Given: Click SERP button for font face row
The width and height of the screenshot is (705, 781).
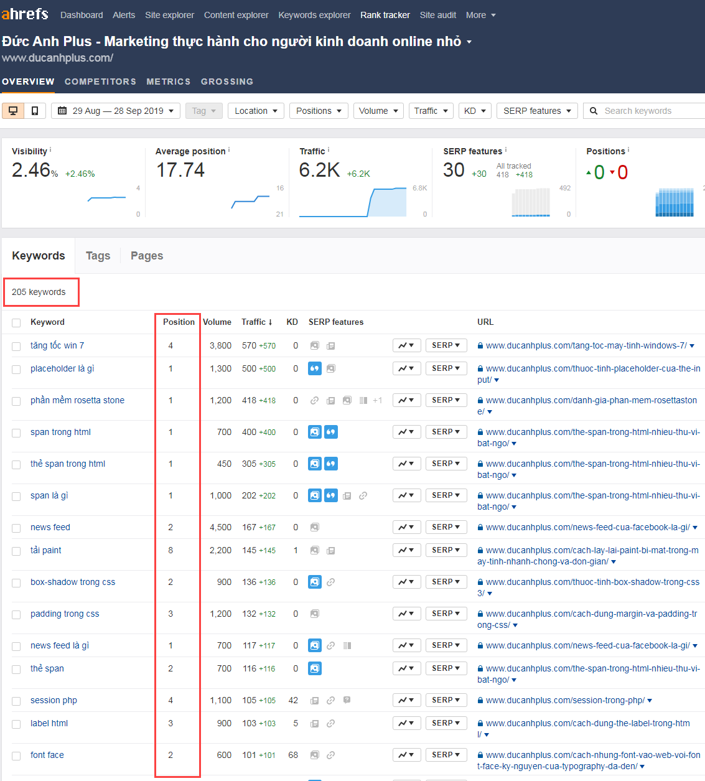Looking at the screenshot, I should (x=446, y=755).
